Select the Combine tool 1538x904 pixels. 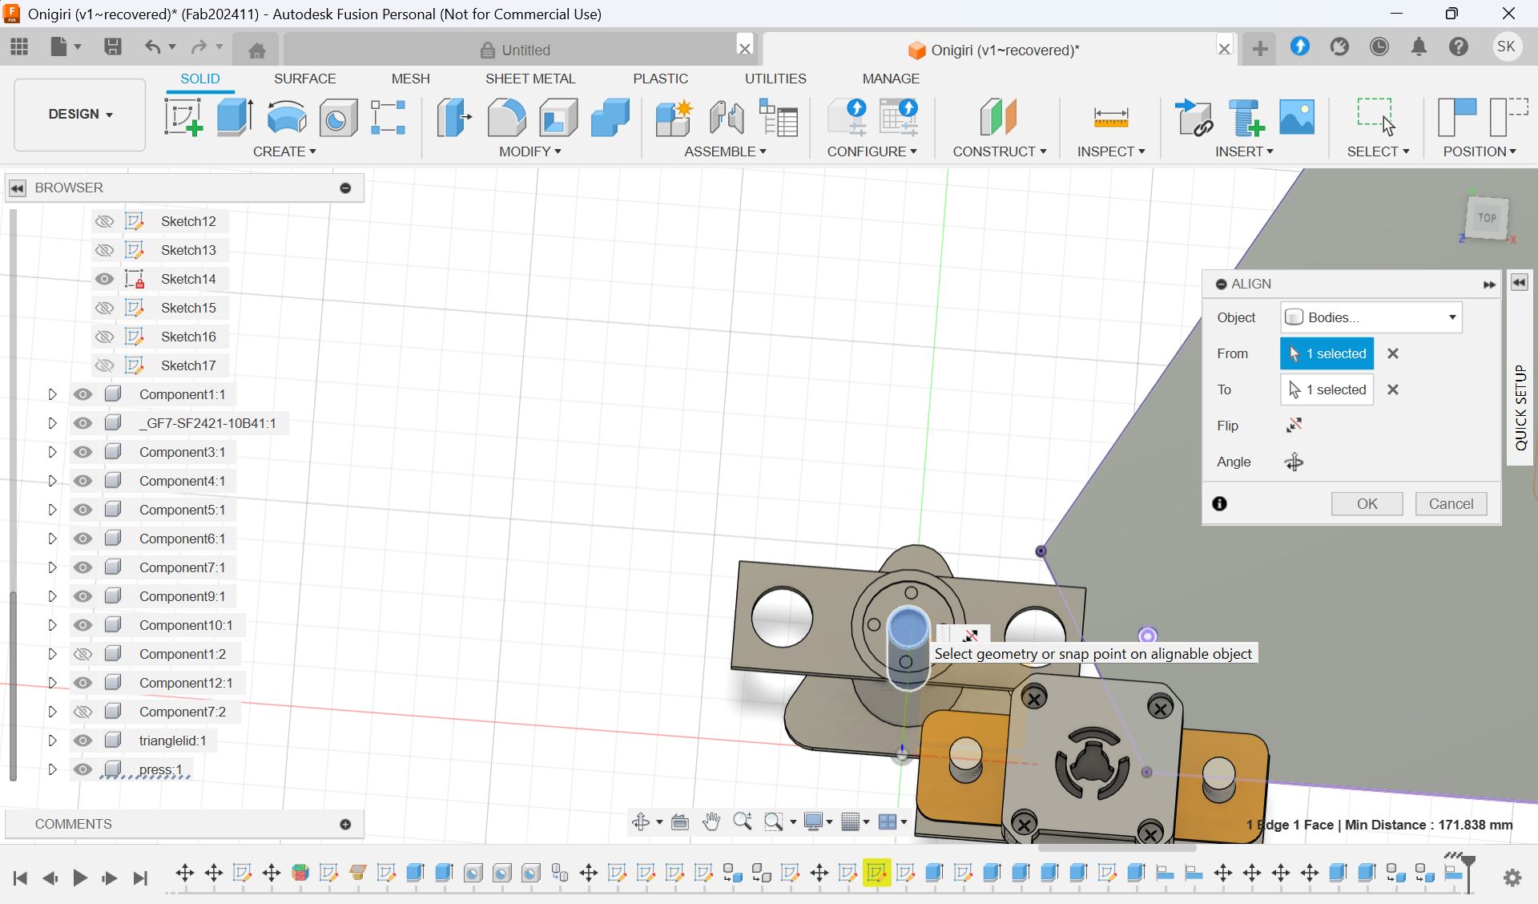610,118
